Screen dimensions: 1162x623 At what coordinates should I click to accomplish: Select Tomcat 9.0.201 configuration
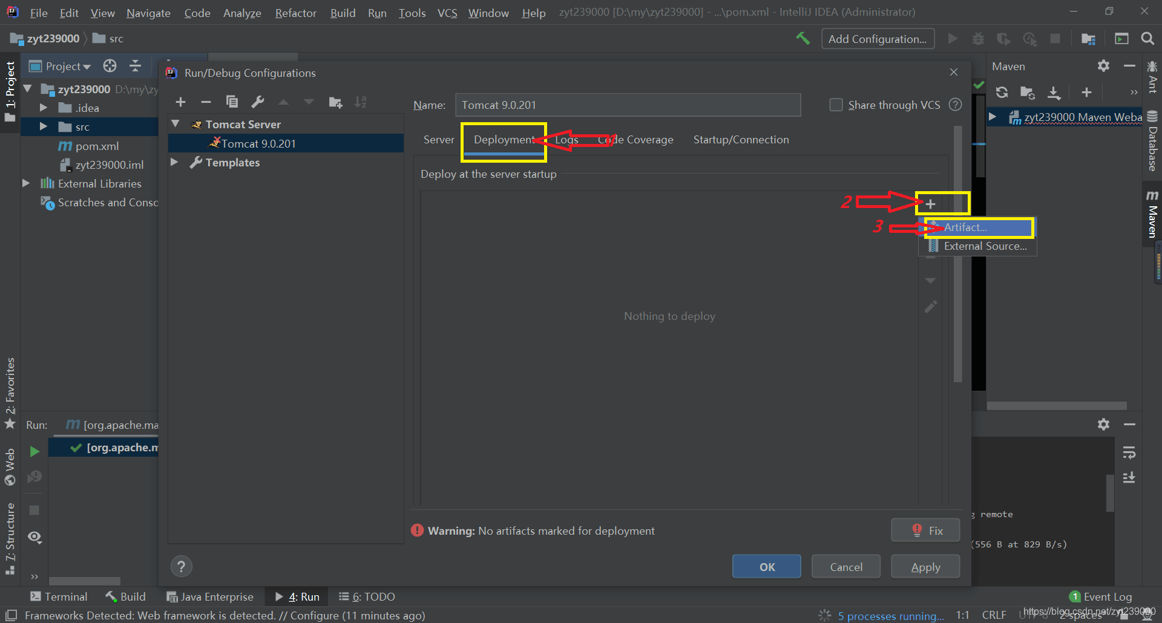(286, 143)
